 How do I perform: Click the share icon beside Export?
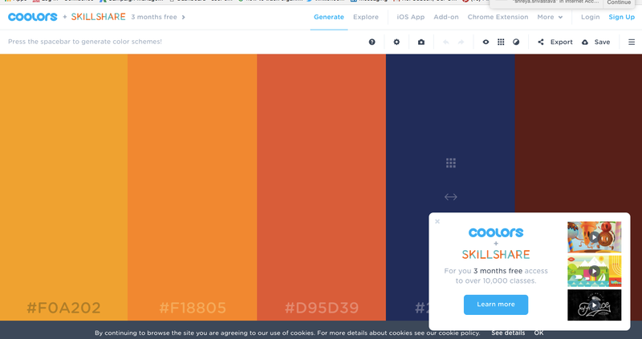(x=540, y=42)
